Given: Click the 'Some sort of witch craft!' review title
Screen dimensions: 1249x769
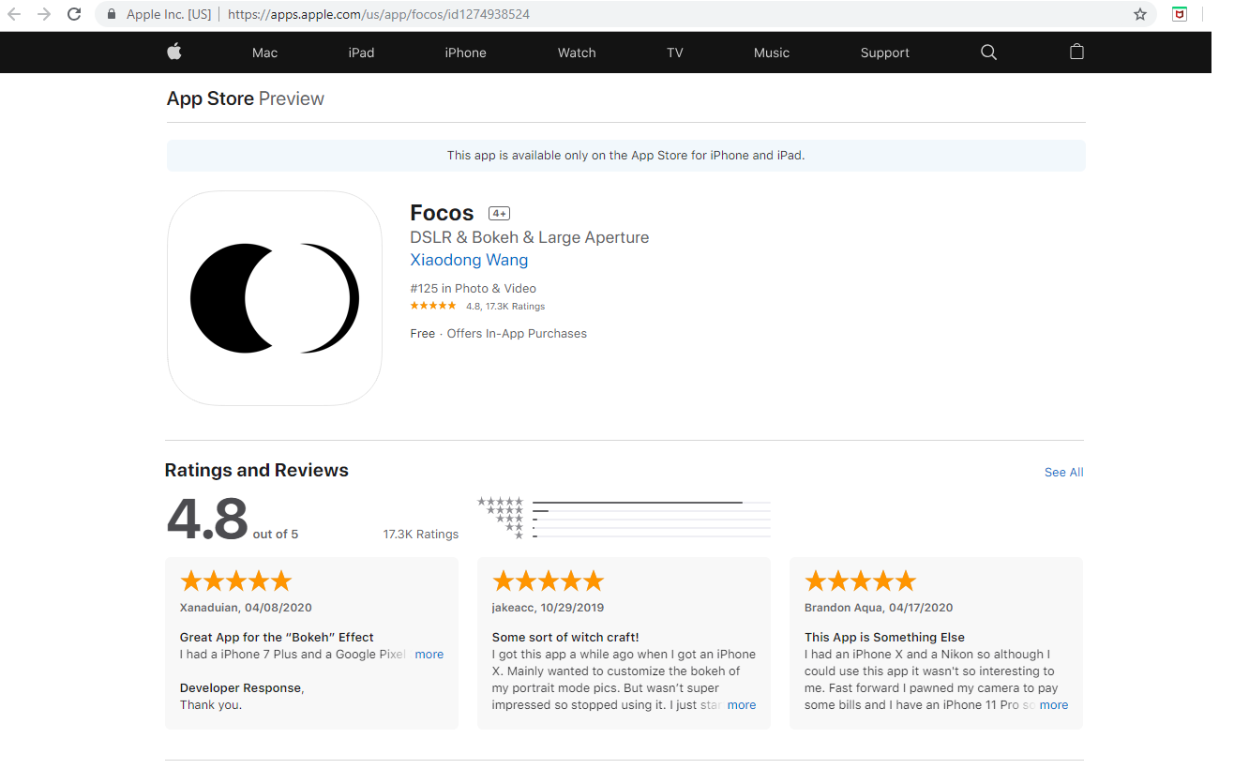Looking at the screenshot, I should click(565, 637).
